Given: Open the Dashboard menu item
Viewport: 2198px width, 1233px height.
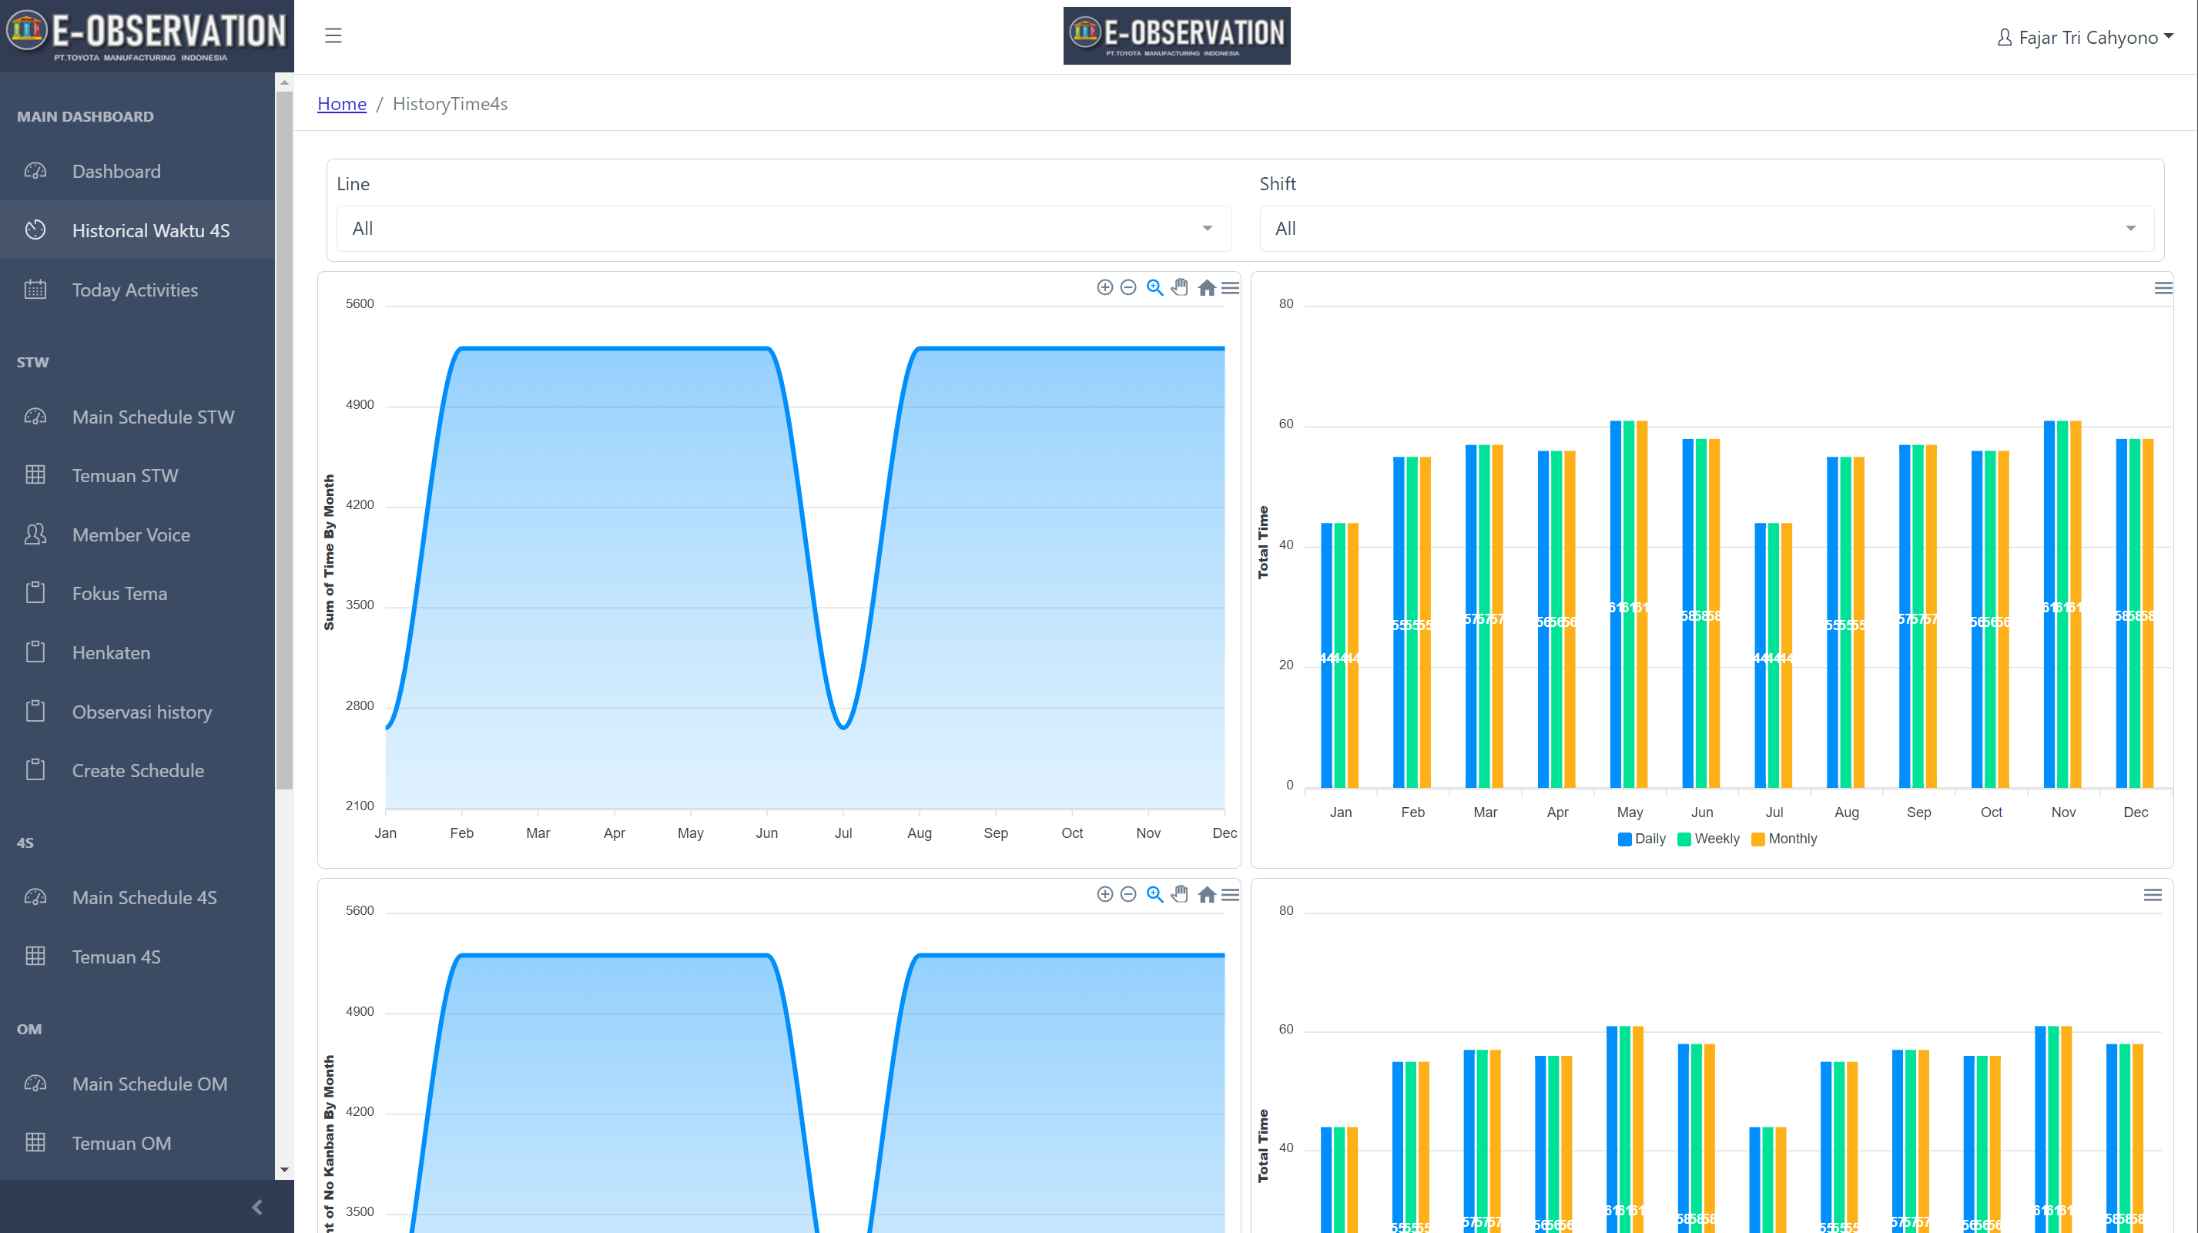Looking at the screenshot, I should [x=137, y=172].
